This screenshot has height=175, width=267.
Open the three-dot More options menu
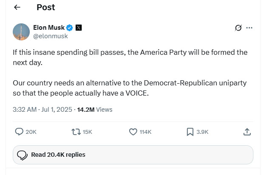point(249,28)
